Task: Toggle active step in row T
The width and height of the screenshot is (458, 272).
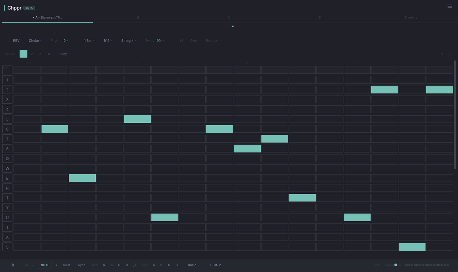Action: point(302,198)
